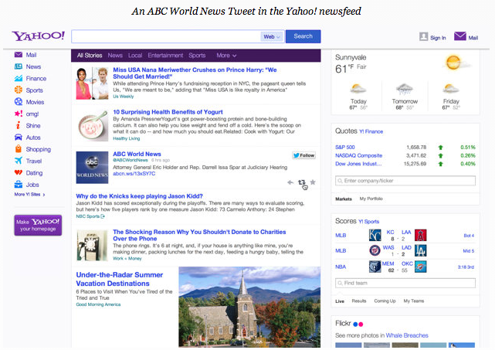This screenshot has height=350, width=495.
Task: Show the Coming Up scores tab
Action: tap(385, 301)
